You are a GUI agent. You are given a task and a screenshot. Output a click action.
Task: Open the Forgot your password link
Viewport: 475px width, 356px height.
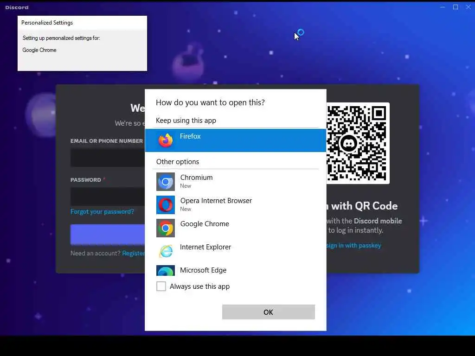click(x=102, y=211)
